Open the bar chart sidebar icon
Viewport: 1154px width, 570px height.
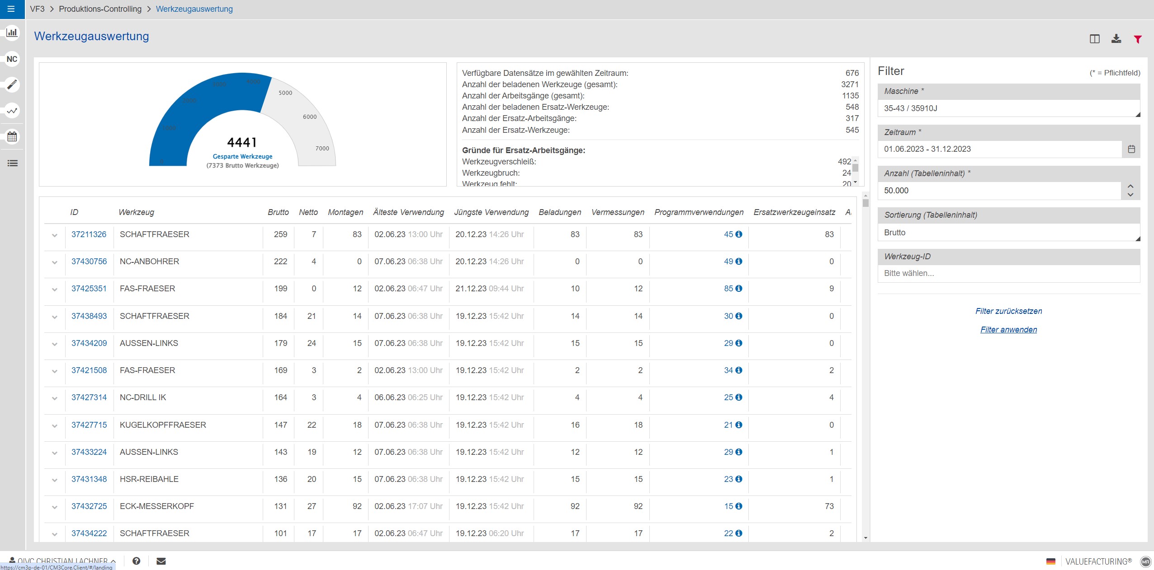tap(12, 33)
